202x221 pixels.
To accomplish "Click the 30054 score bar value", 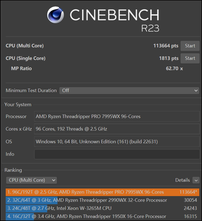I will click(190, 200).
